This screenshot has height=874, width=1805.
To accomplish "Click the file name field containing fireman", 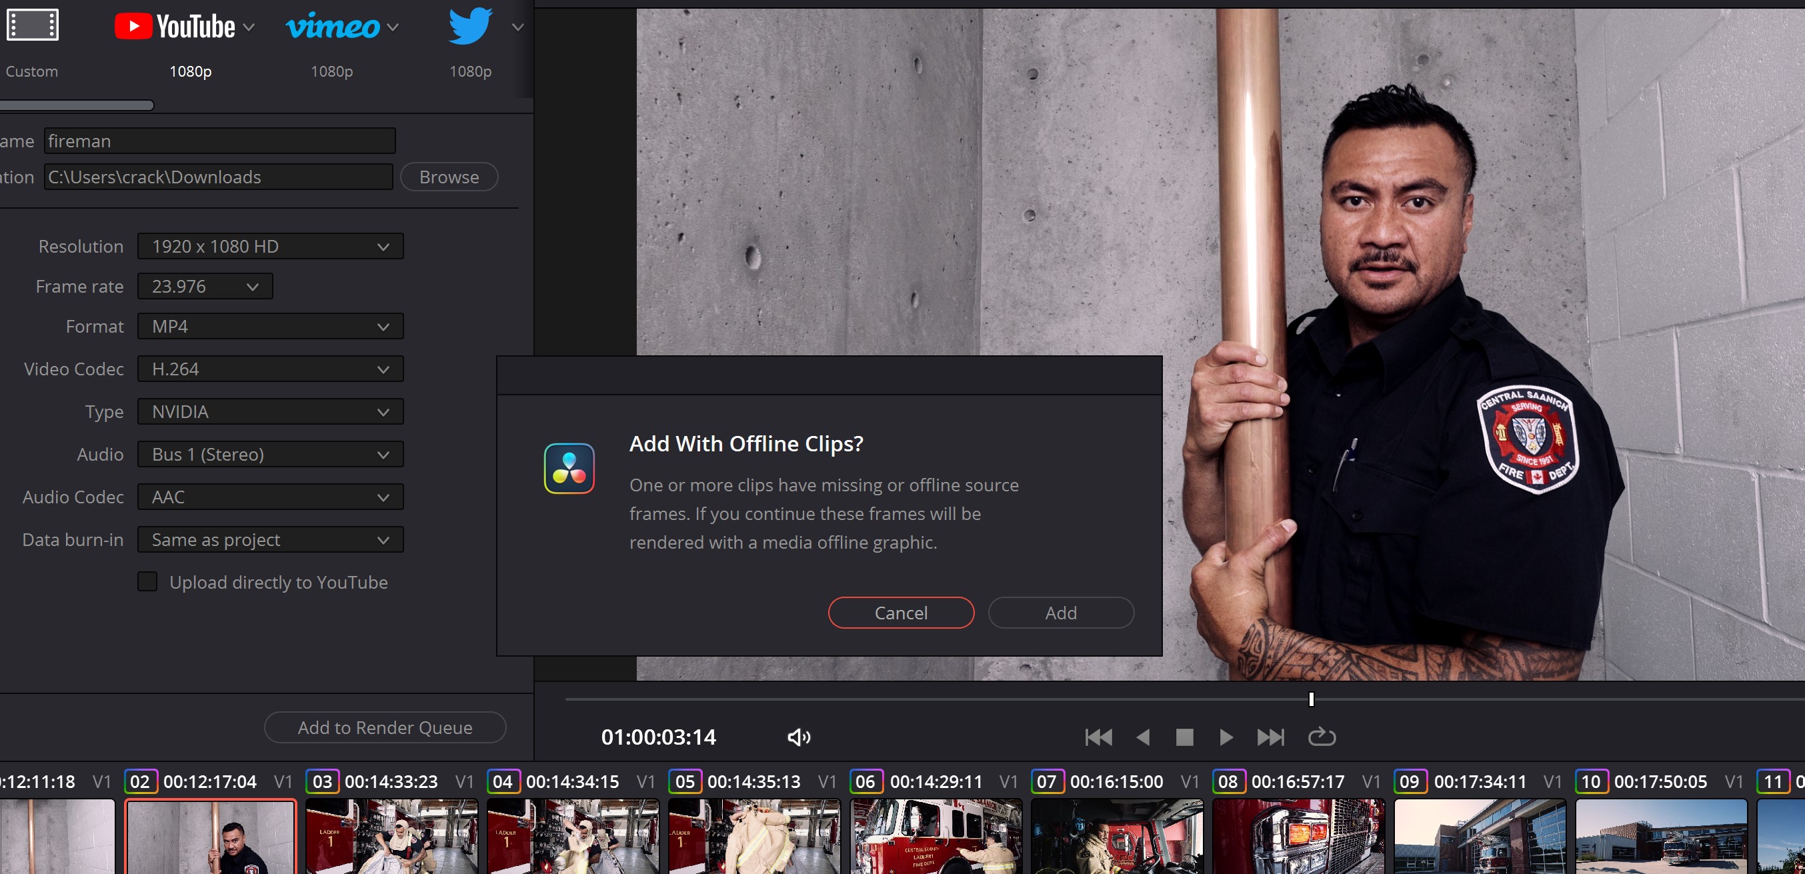I will coord(220,141).
